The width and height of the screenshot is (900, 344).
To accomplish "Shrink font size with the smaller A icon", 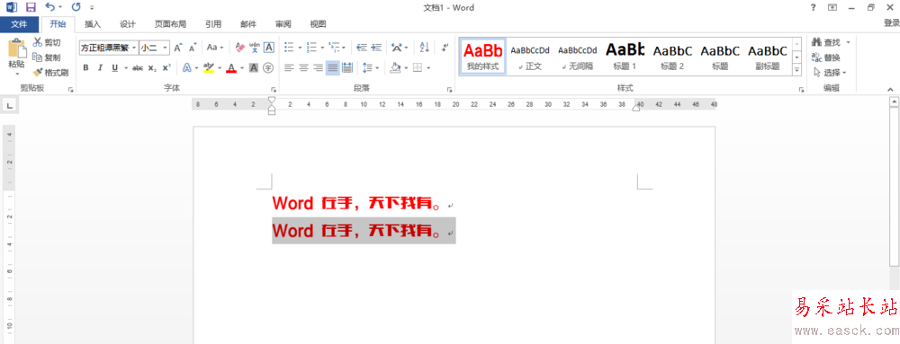I will pos(193,48).
